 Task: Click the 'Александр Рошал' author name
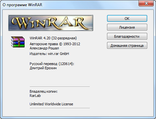click(44, 48)
